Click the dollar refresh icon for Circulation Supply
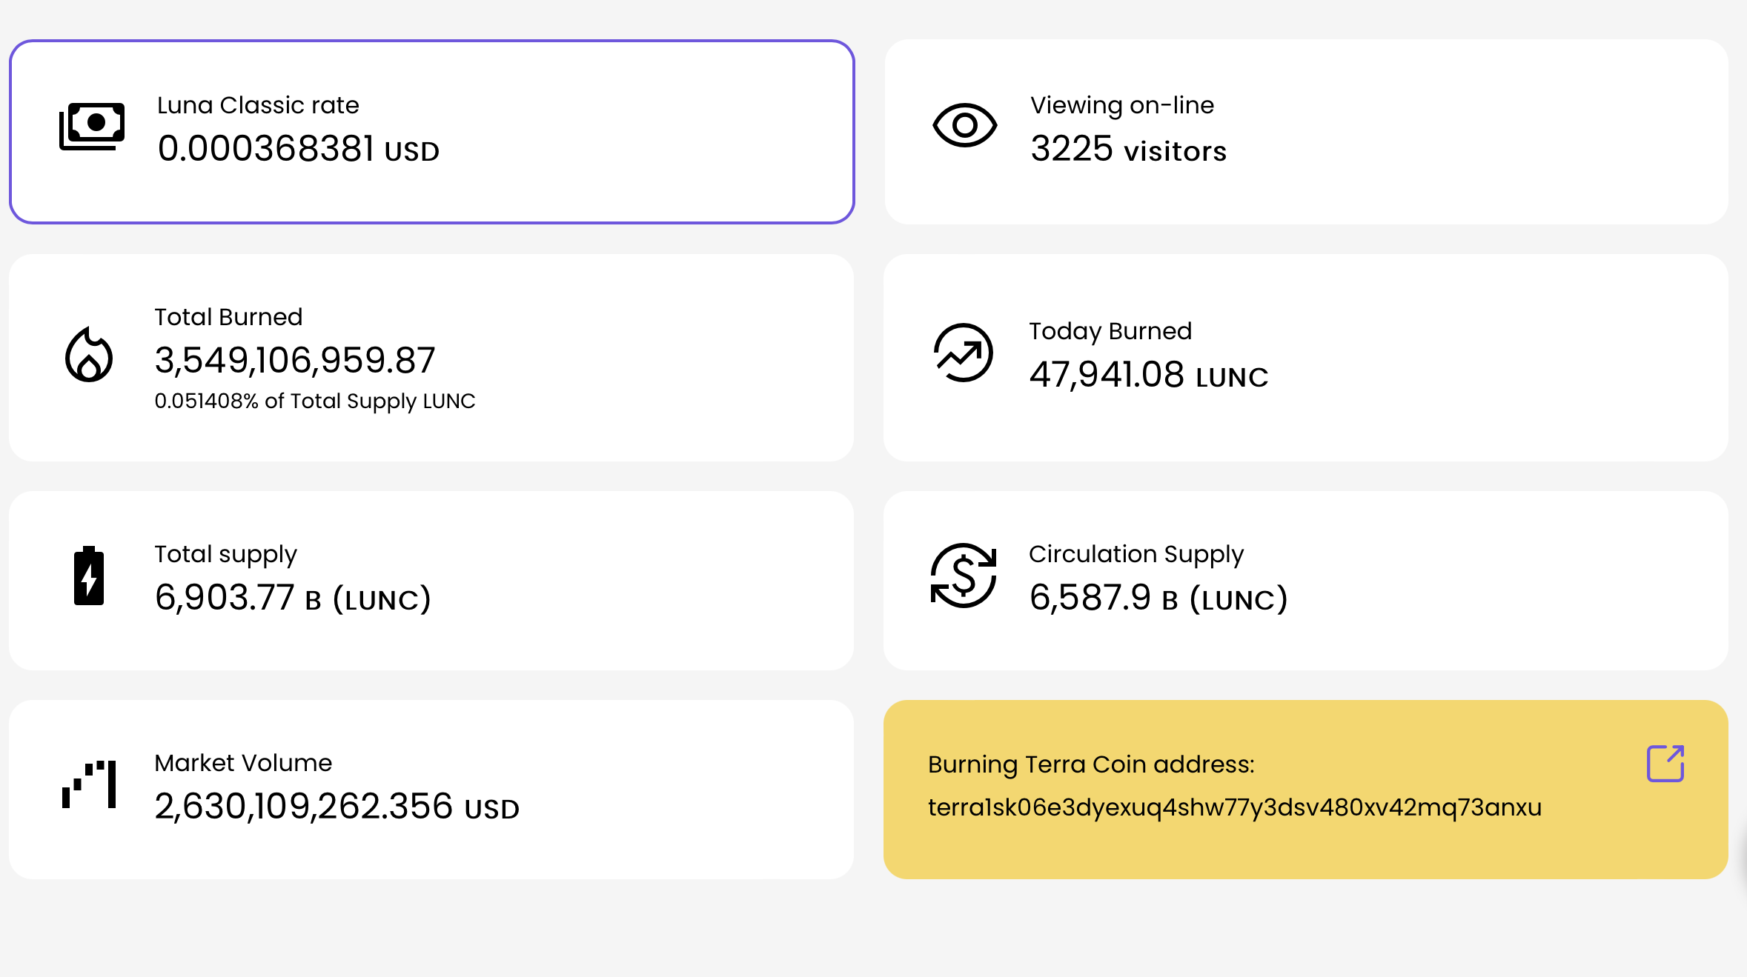This screenshot has height=977, width=1747. [964, 576]
